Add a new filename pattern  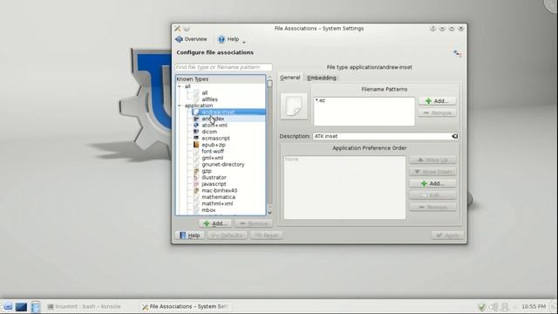(x=437, y=101)
